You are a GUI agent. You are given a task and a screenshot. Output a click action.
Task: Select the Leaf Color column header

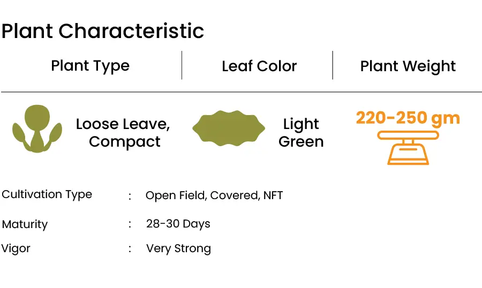coord(259,66)
